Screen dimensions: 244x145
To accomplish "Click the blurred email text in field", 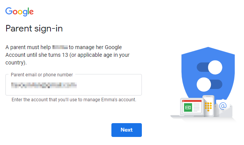I will [x=44, y=86].
